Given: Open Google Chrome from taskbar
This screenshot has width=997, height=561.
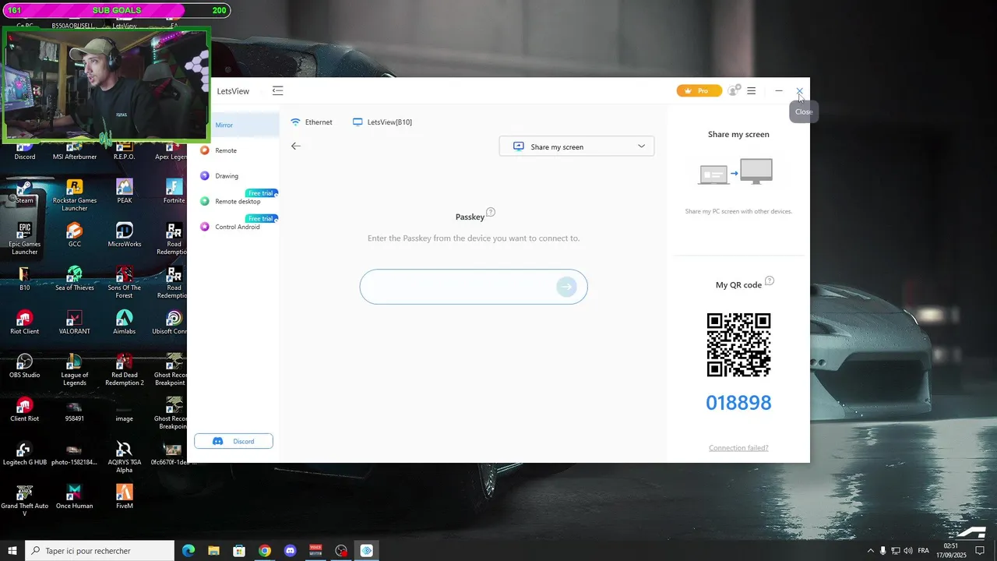Looking at the screenshot, I should tap(265, 551).
